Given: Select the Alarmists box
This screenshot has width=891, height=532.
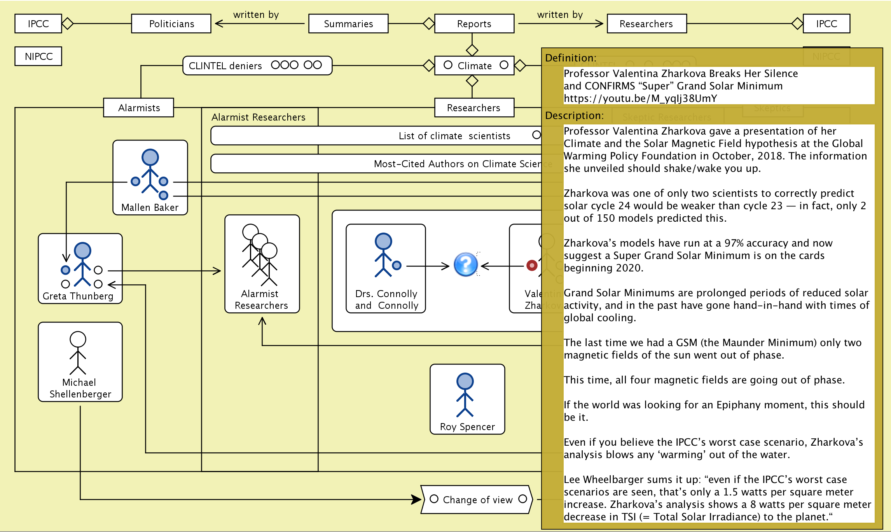Looking at the screenshot, I should pos(139,108).
